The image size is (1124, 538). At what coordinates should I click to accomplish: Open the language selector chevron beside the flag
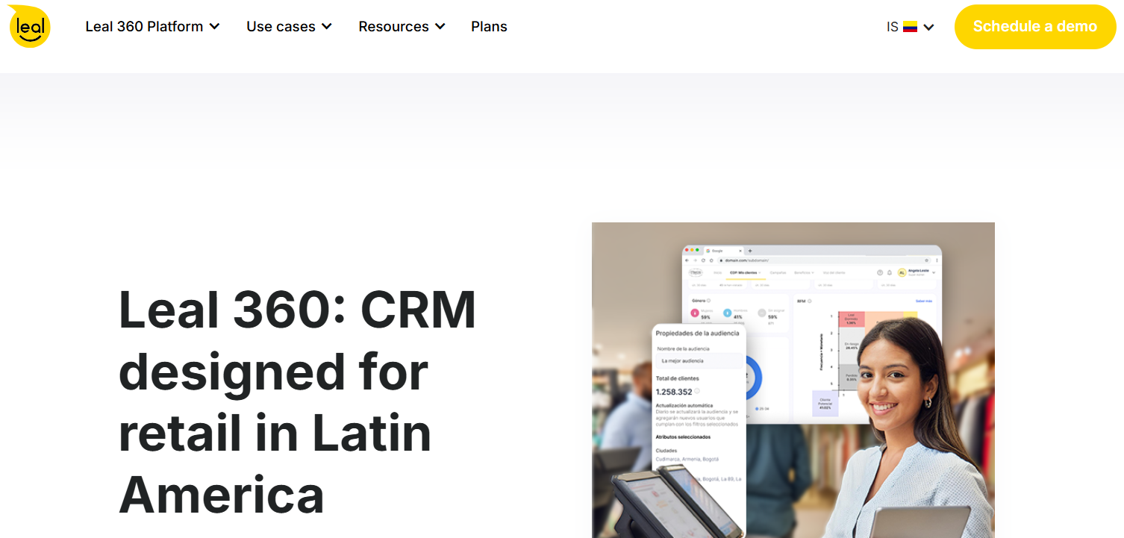(x=928, y=28)
